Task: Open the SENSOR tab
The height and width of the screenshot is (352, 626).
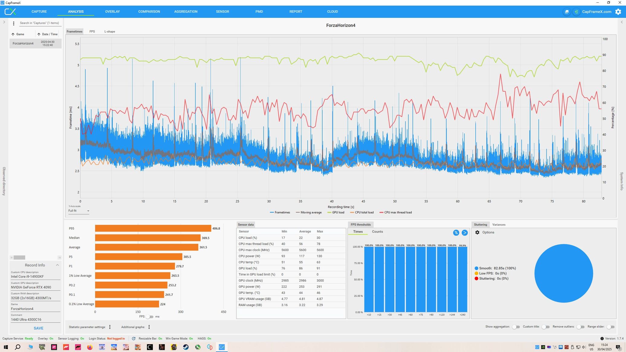Action: pyautogui.click(x=222, y=11)
